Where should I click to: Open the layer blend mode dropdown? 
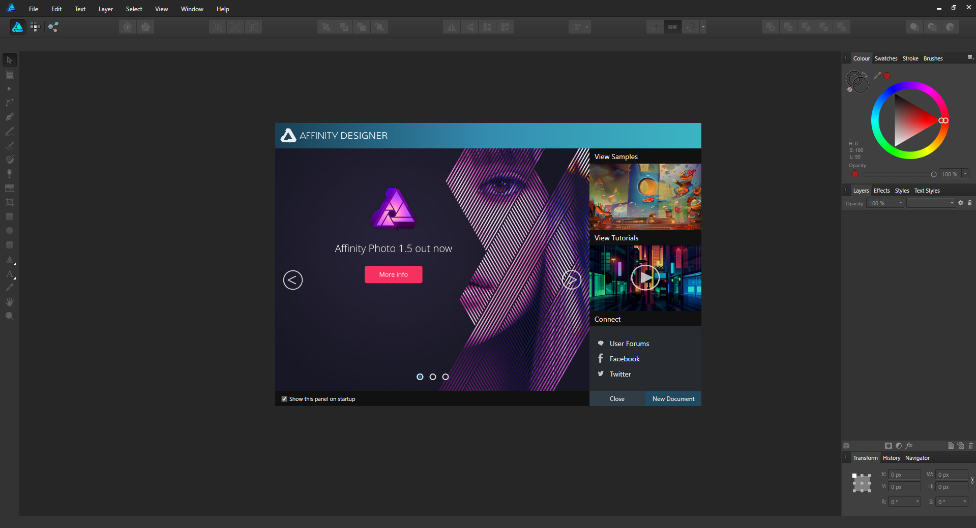click(x=931, y=203)
